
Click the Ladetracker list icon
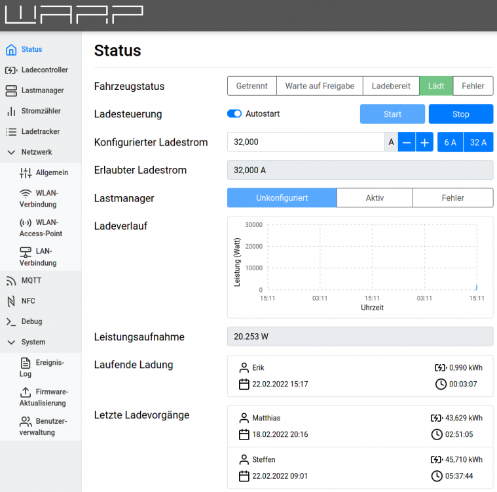click(11, 132)
